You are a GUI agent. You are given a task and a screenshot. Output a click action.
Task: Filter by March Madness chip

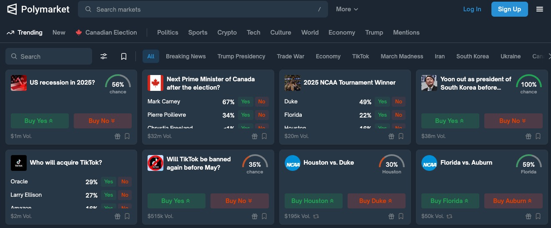point(402,56)
